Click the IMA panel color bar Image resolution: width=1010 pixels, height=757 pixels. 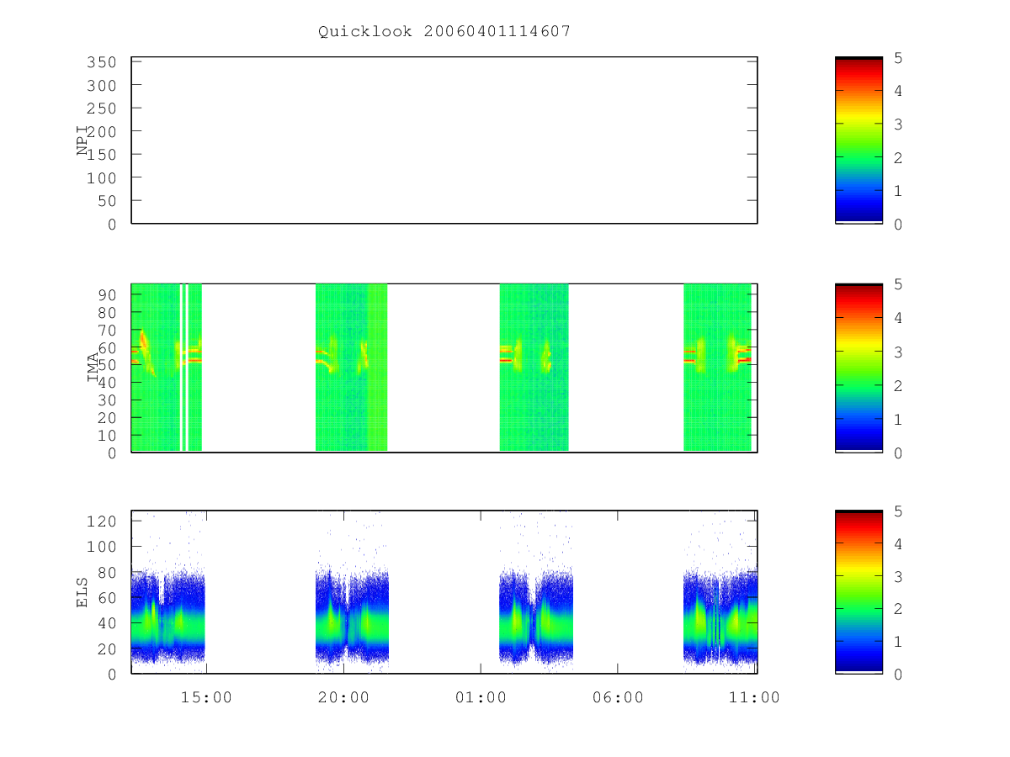(x=858, y=368)
